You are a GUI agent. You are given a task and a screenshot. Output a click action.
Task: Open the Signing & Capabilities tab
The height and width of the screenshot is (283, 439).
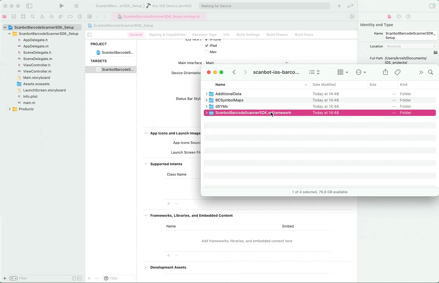point(167,35)
